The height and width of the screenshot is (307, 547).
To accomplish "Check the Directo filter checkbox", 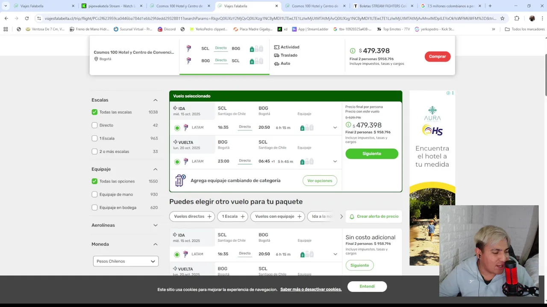I will pyautogui.click(x=94, y=125).
